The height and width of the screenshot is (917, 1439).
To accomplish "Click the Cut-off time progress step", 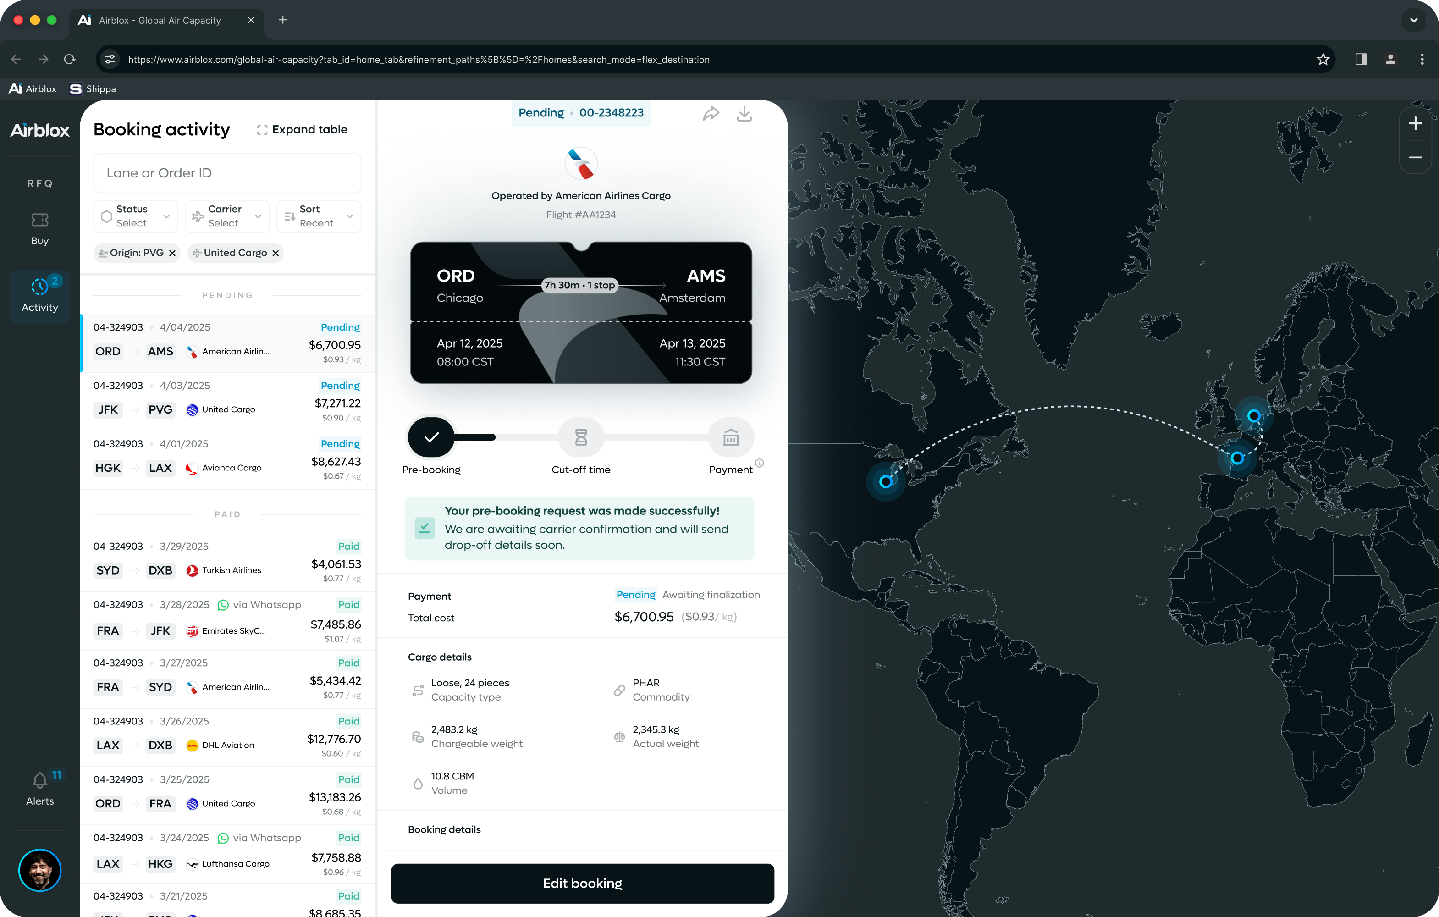I will 581,437.
